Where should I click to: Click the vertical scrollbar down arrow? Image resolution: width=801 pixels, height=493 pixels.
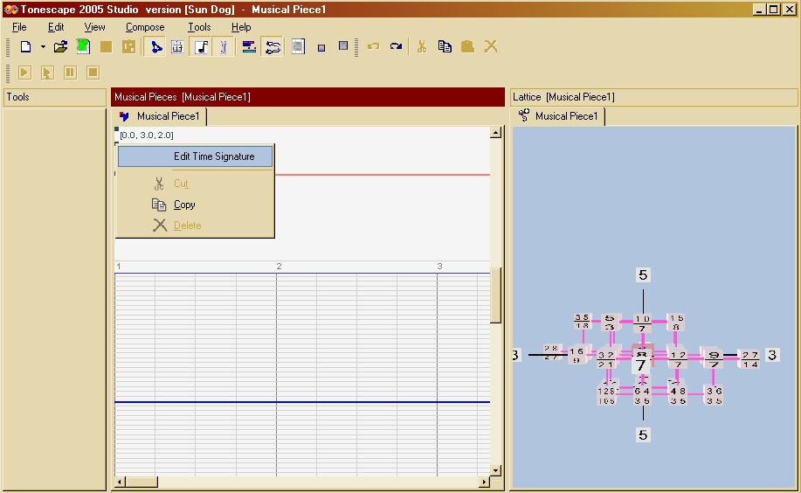[x=495, y=470]
